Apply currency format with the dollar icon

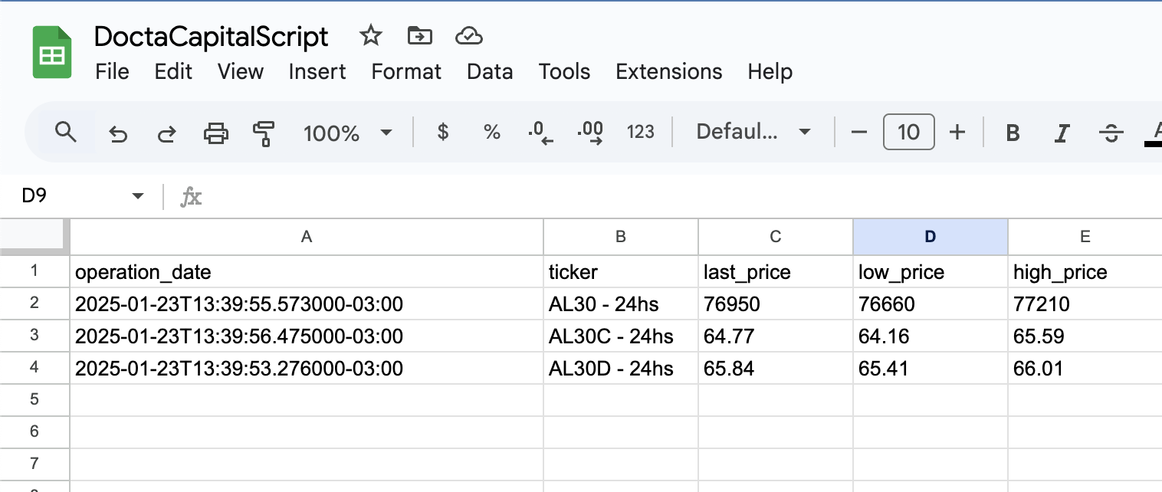[x=442, y=132]
